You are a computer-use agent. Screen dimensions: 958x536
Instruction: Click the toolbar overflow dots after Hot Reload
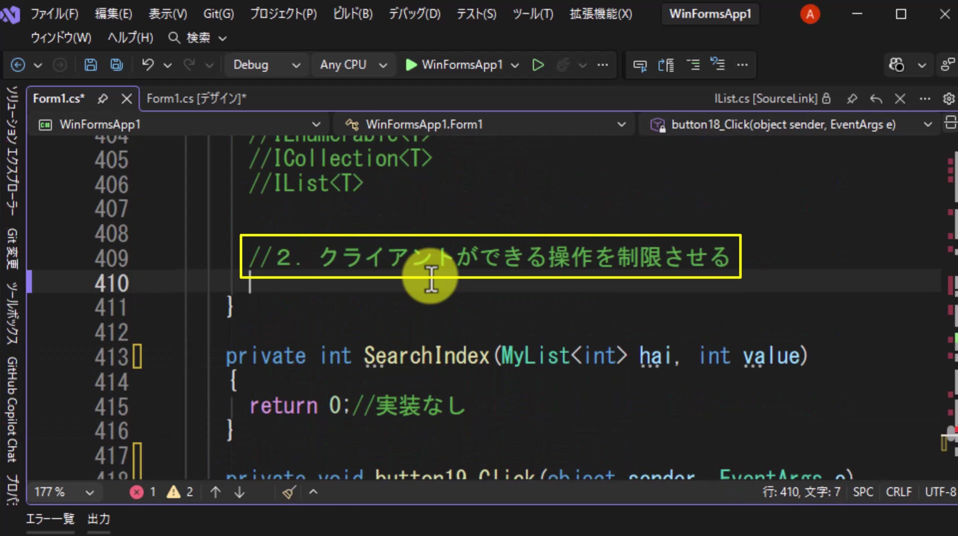tap(603, 65)
